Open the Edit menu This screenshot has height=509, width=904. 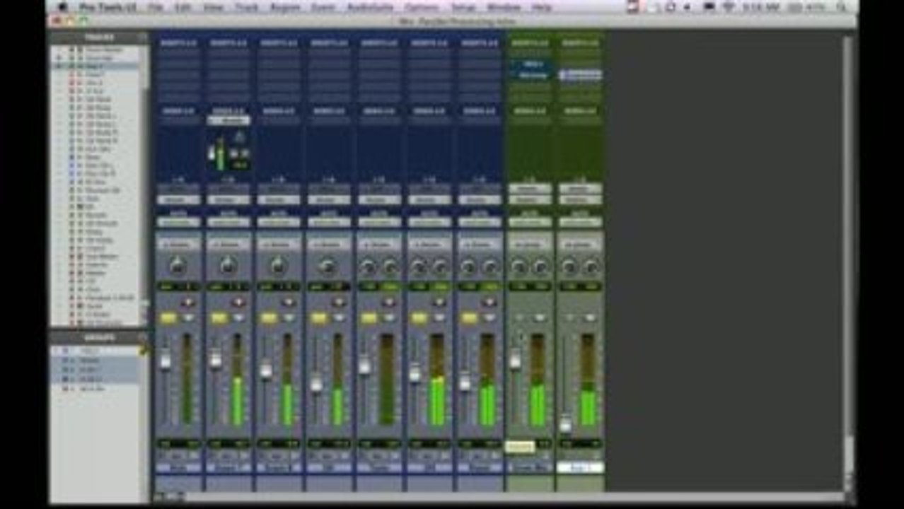click(182, 7)
